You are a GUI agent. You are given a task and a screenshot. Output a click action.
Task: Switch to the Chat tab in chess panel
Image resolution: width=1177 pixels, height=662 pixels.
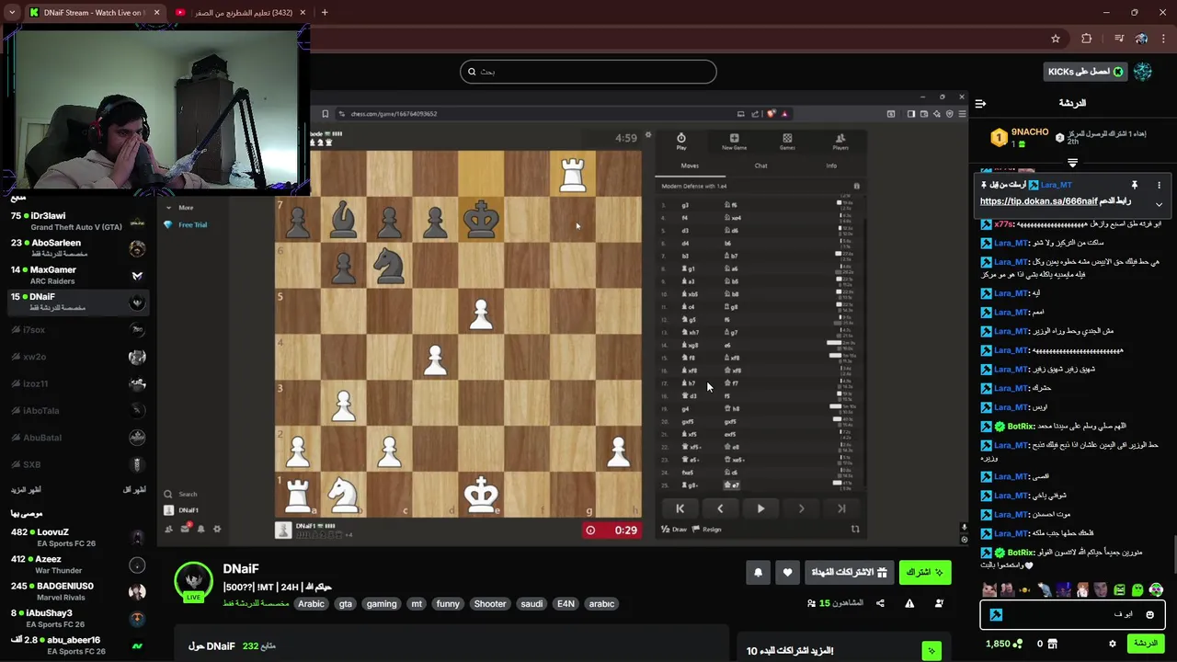(x=760, y=165)
